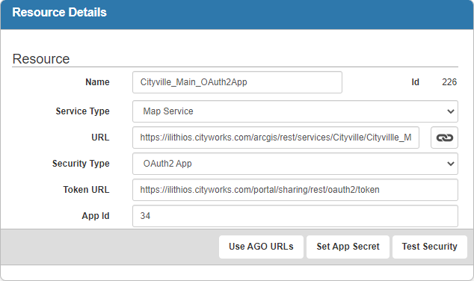Image resolution: width=474 pixels, height=281 pixels.
Task: Click the Service Type label text
Action: click(x=82, y=111)
